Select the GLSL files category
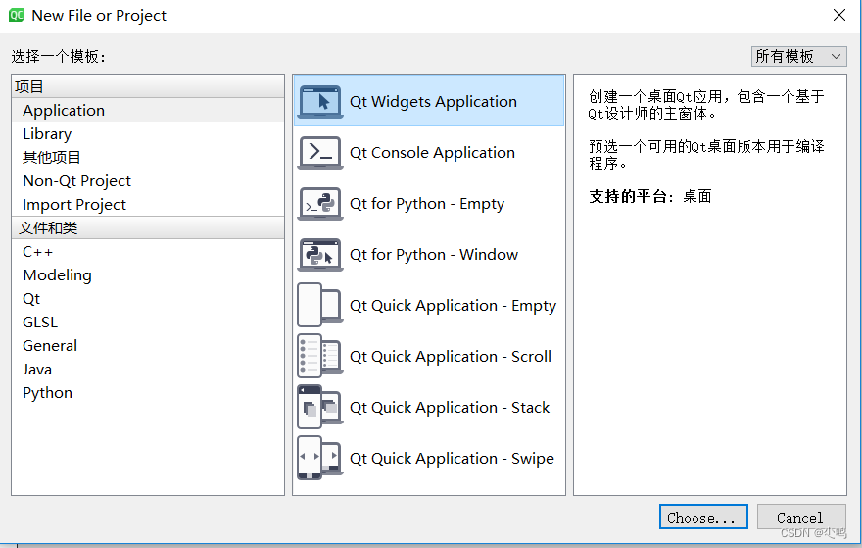The image size is (862, 548). 147,323
